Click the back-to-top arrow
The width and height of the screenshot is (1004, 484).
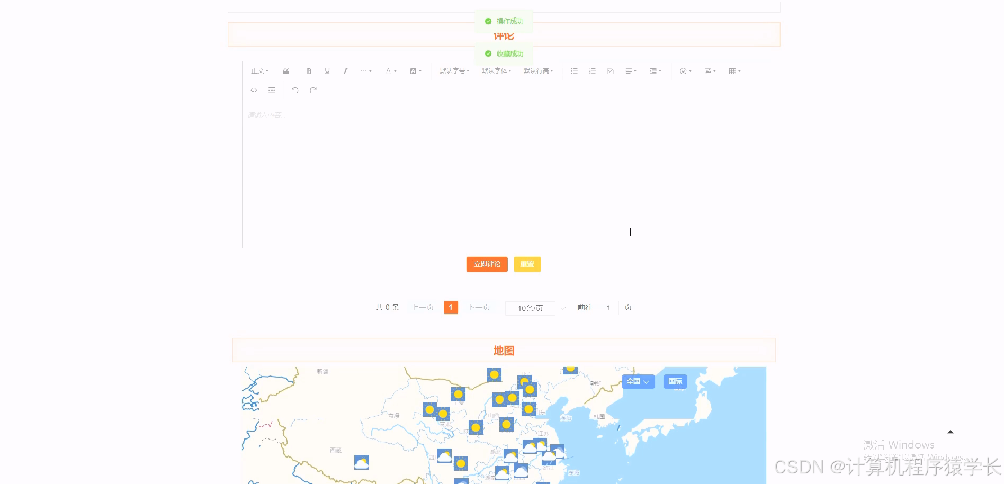tap(951, 433)
